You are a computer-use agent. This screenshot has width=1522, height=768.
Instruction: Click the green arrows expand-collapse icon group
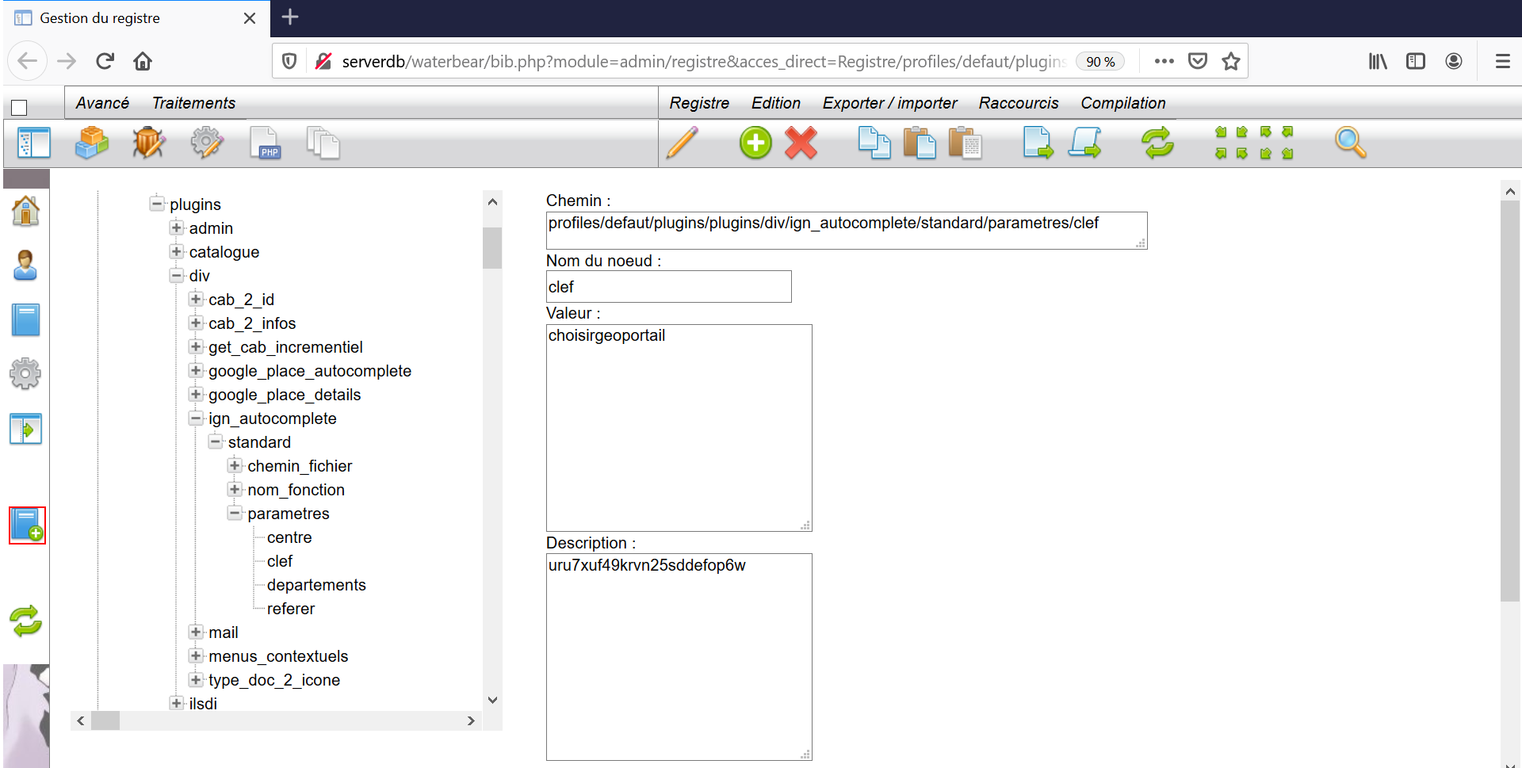click(x=1254, y=143)
